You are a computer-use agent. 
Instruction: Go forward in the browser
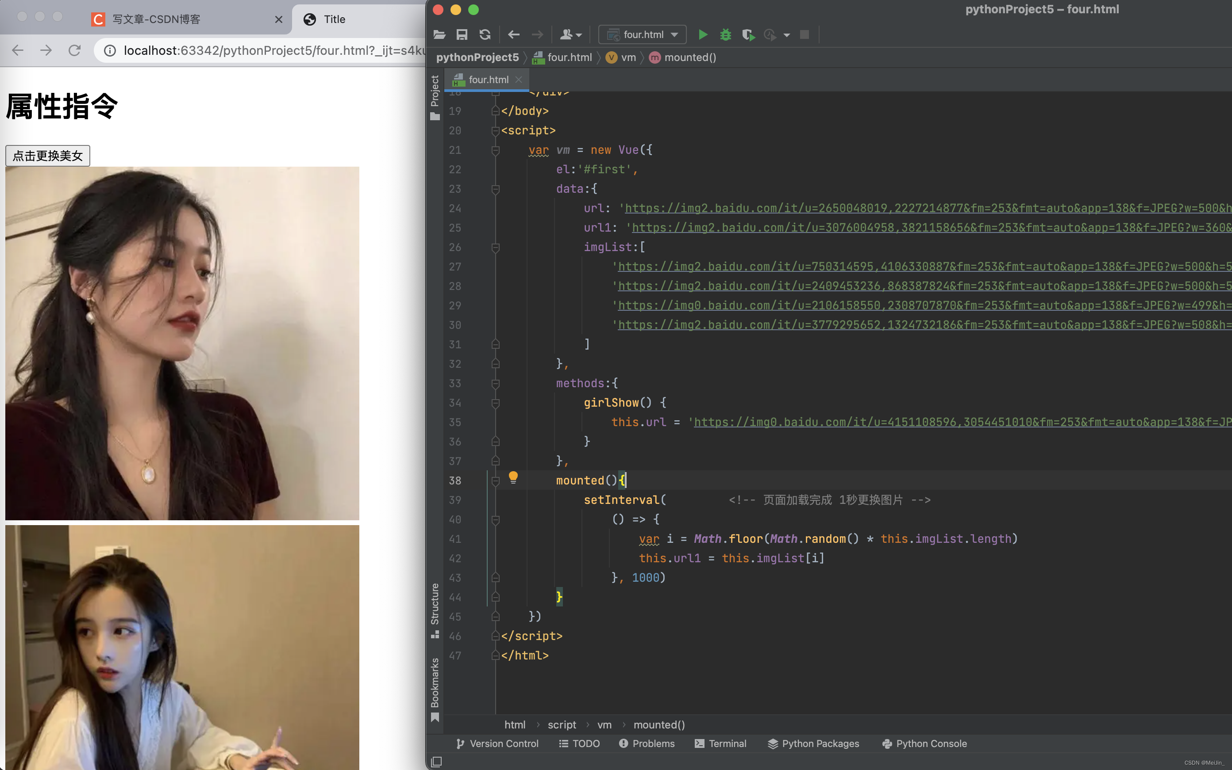46,50
